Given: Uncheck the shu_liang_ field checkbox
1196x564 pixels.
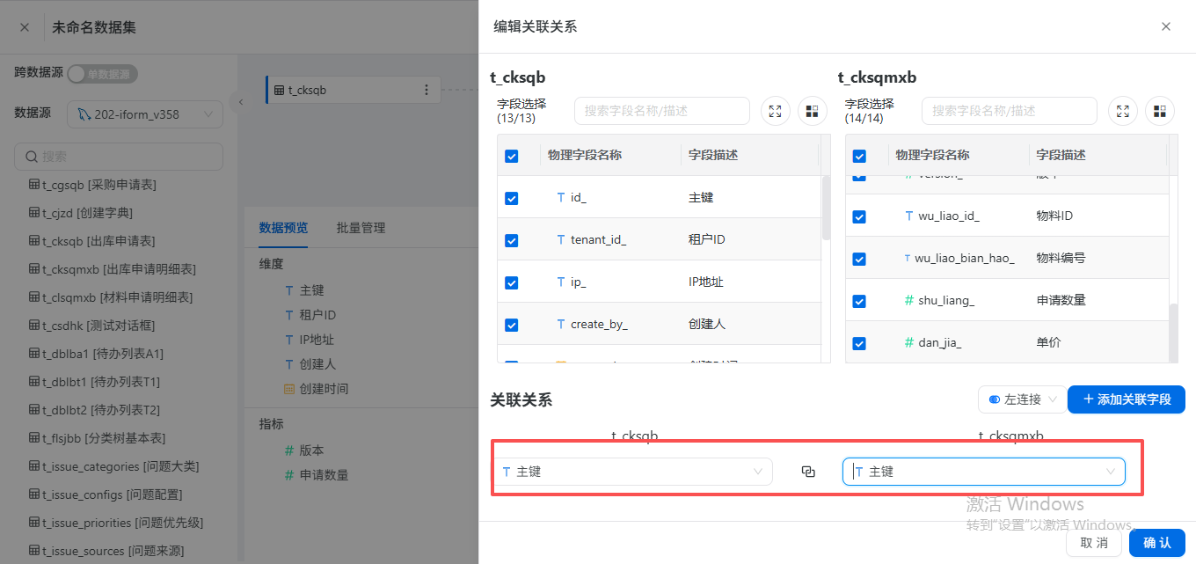Looking at the screenshot, I should [x=859, y=301].
